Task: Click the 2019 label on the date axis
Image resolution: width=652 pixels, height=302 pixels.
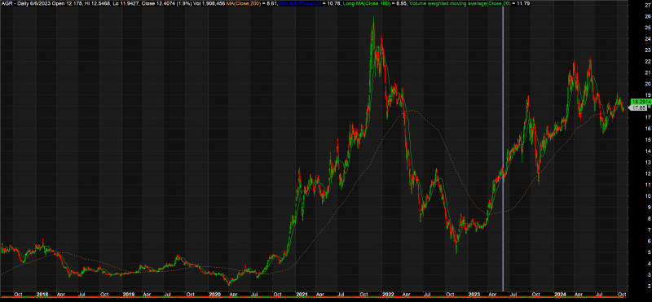Action: pos(129,295)
